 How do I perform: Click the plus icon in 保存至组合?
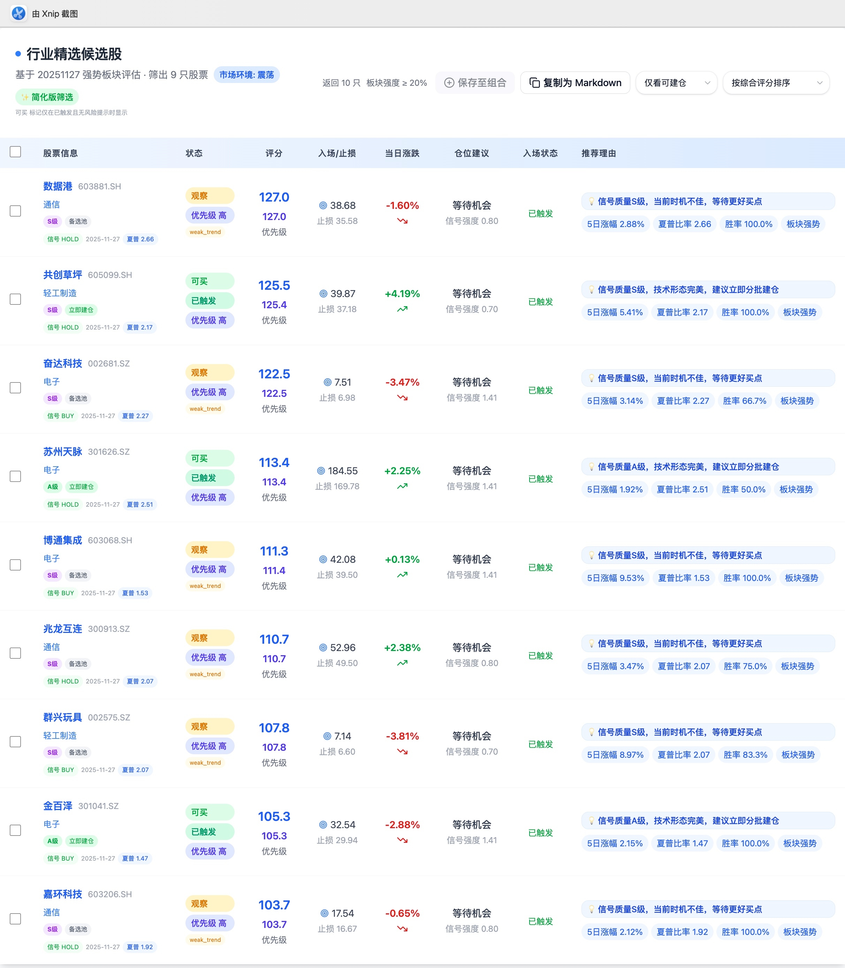(x=449, y=83)
